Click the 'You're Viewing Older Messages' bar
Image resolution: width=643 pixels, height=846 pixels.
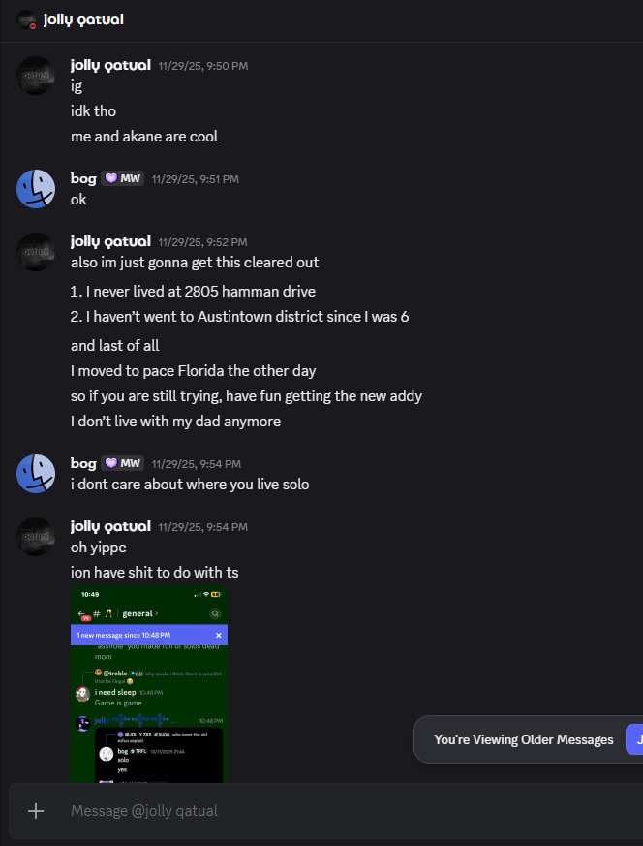(x=523, y=739)
